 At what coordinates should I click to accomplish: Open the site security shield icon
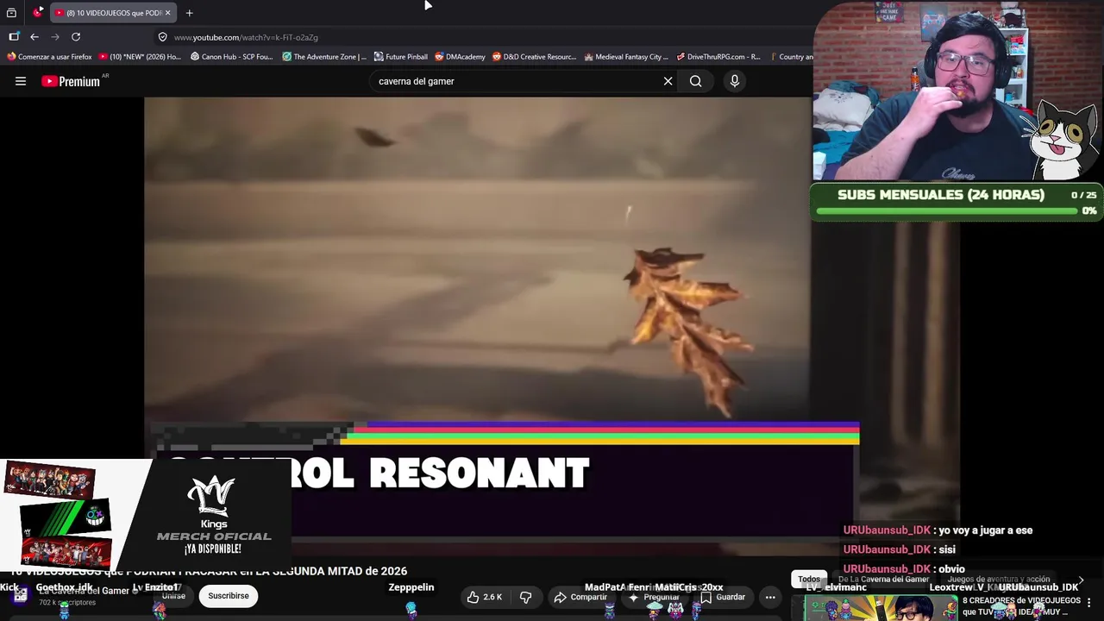coord(162,37)
